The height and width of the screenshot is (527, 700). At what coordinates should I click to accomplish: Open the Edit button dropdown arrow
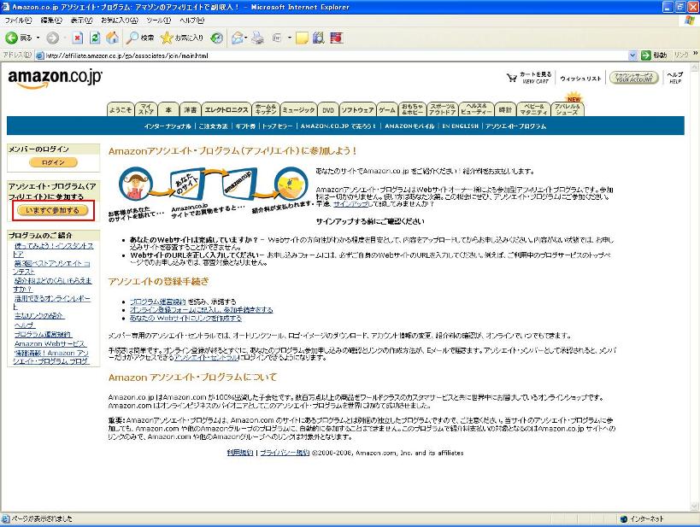point(289,38)
